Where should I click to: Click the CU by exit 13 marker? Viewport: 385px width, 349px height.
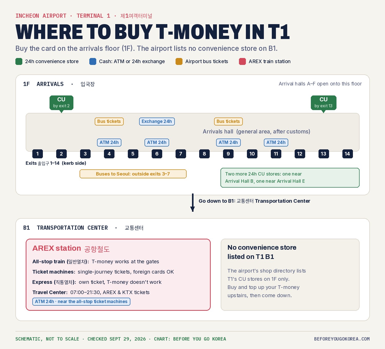coord(323,103)
